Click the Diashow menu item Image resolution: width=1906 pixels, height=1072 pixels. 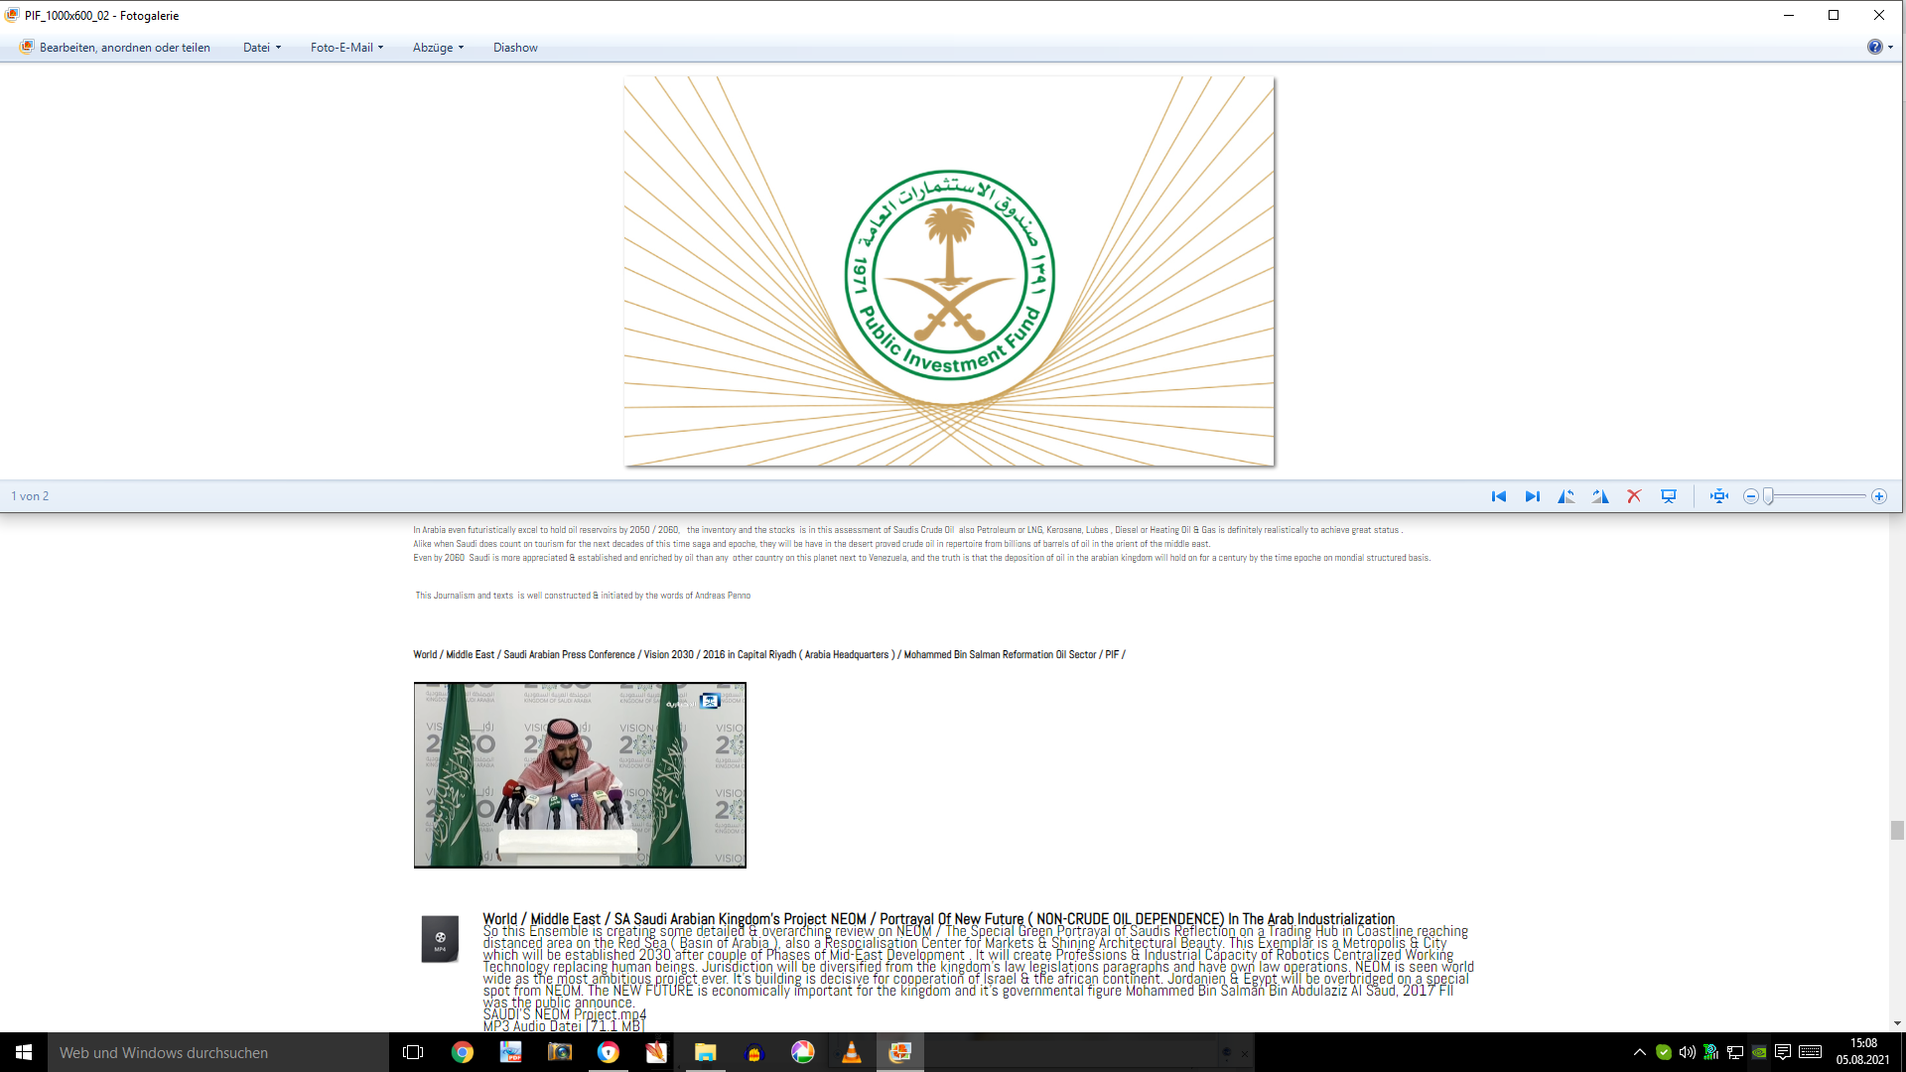coord(515,47)
